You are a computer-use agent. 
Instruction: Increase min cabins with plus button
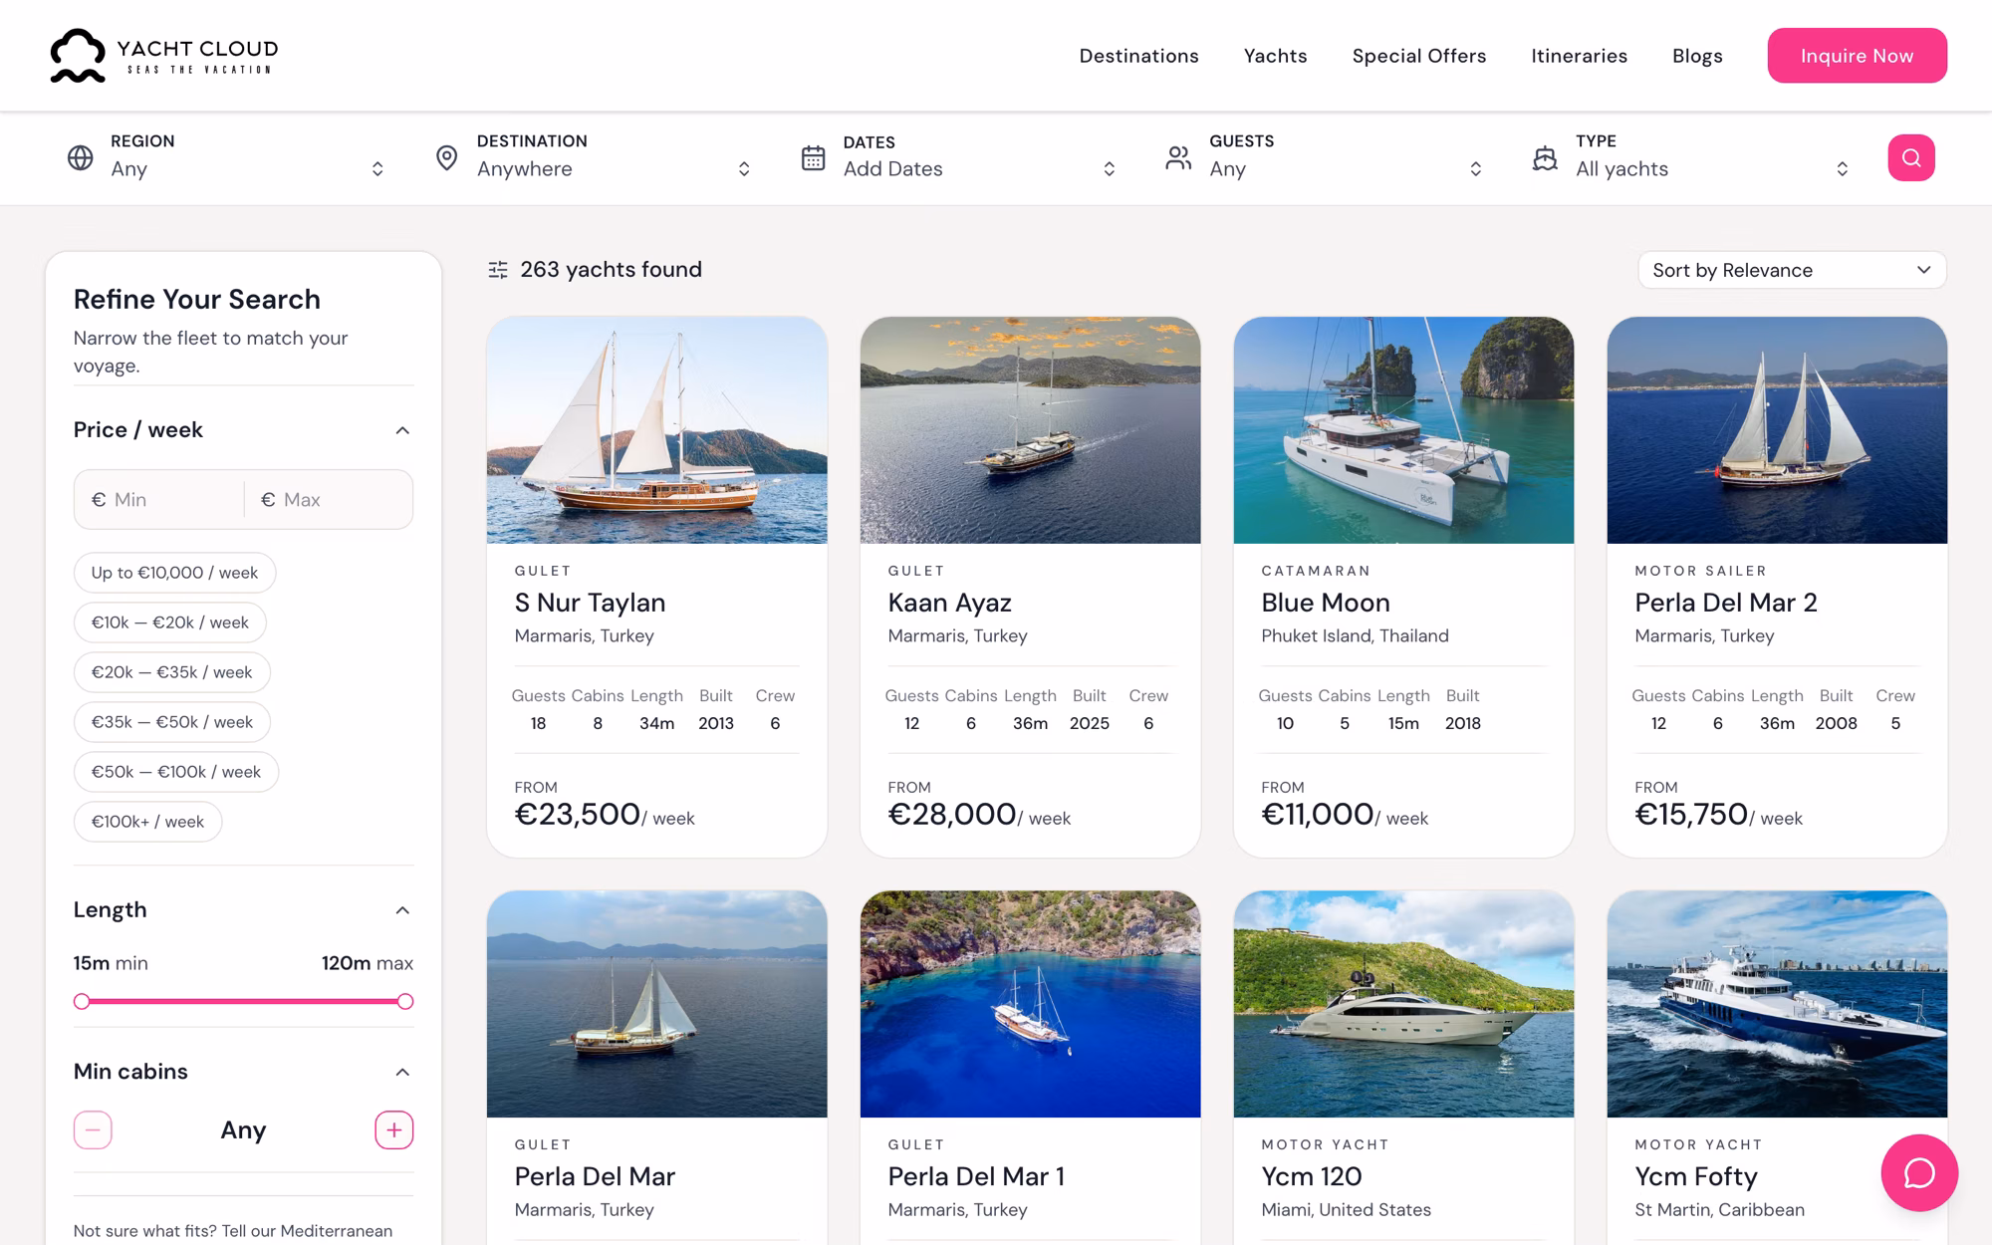click(x=393, y=1129)
